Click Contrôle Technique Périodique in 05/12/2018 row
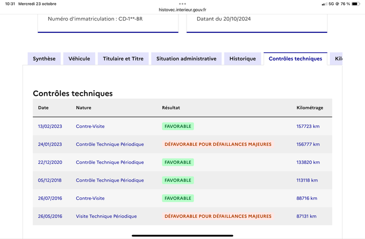Screen dimensions: 365x239 tap(110, 180)
